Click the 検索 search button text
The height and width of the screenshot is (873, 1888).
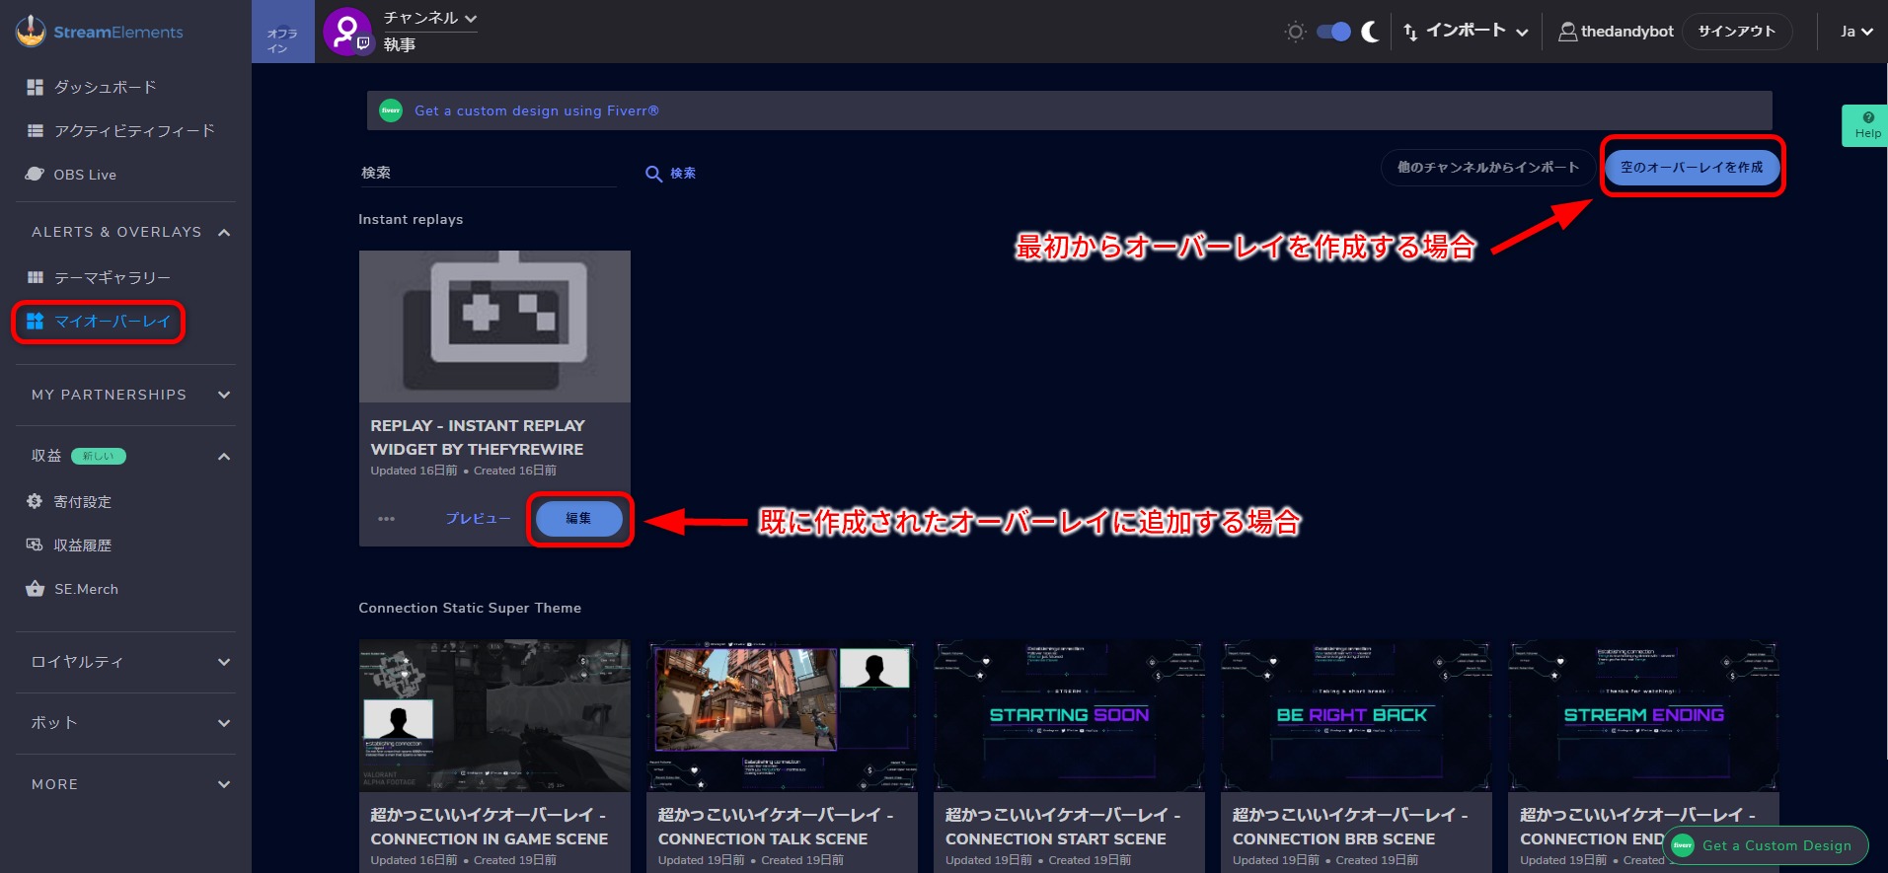click(x=683, y=174)
